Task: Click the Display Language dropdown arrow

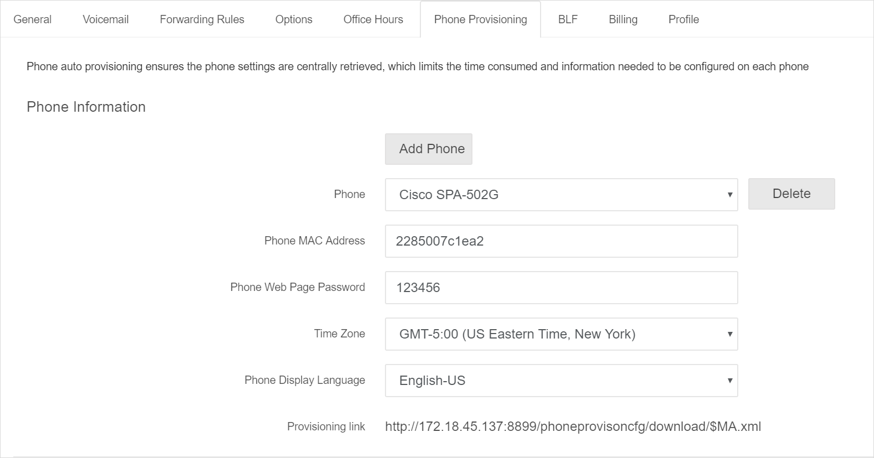Action: pyautogui.click(x=730, y=381)
